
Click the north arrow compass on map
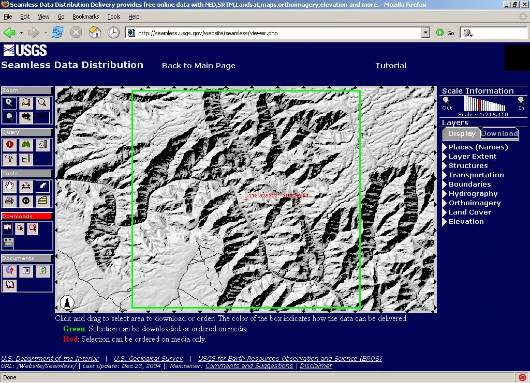[x=67, y=302]
